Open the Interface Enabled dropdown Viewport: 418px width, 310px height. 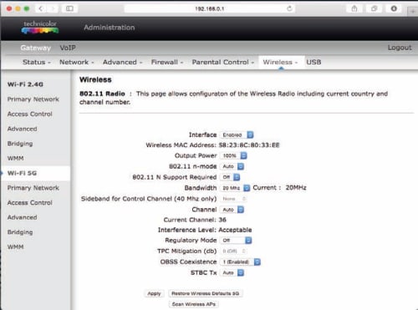(x=237, y=135)
